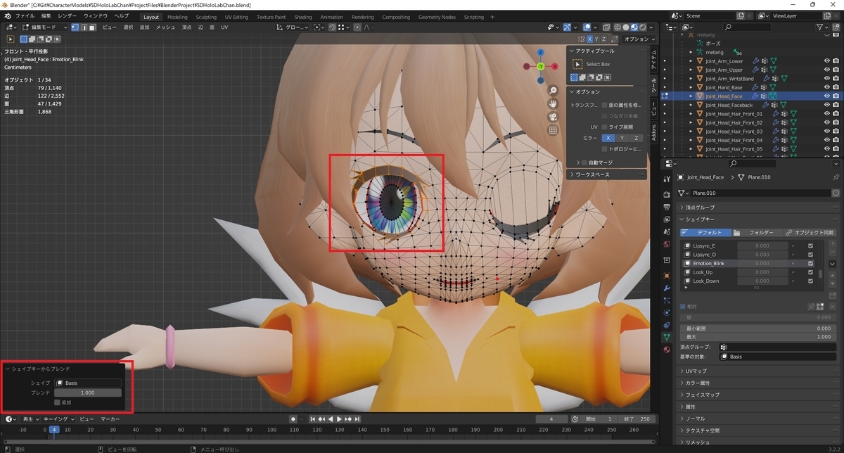Image resolution: width=844 pixels, height=453 pixels.
Task: Toggle the 相対 relative checkbox
Action: click(683, 307)
